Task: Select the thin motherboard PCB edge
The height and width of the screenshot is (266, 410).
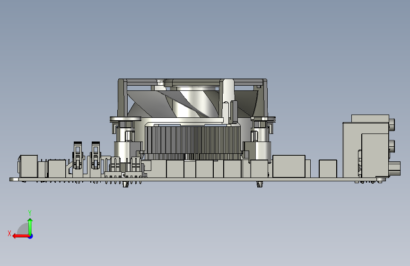Action: coord(198,179)
